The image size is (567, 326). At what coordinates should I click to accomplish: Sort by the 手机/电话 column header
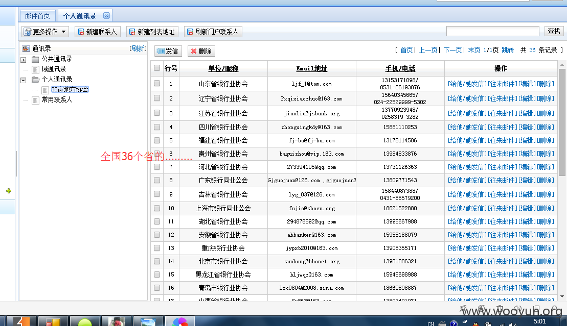coord(400,68)
